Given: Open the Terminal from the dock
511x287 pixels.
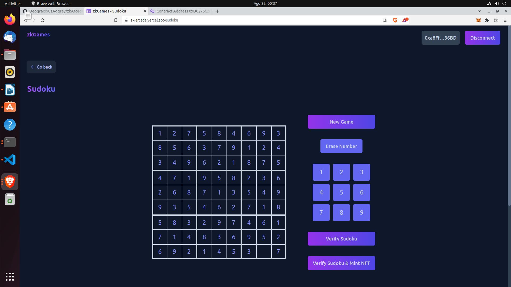Looking at the screenshot, I should point(10,142).
